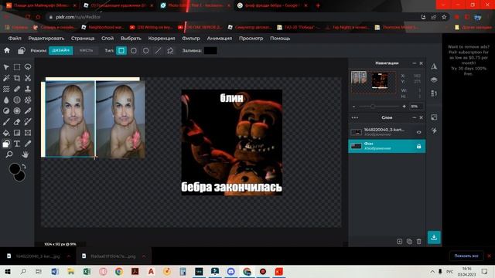Zoom in with navigator plus button
The height and width of the screenshot is (278, 495).
click(x=404, y=107)
